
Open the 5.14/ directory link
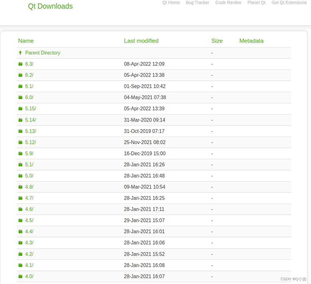pos(31,120)
